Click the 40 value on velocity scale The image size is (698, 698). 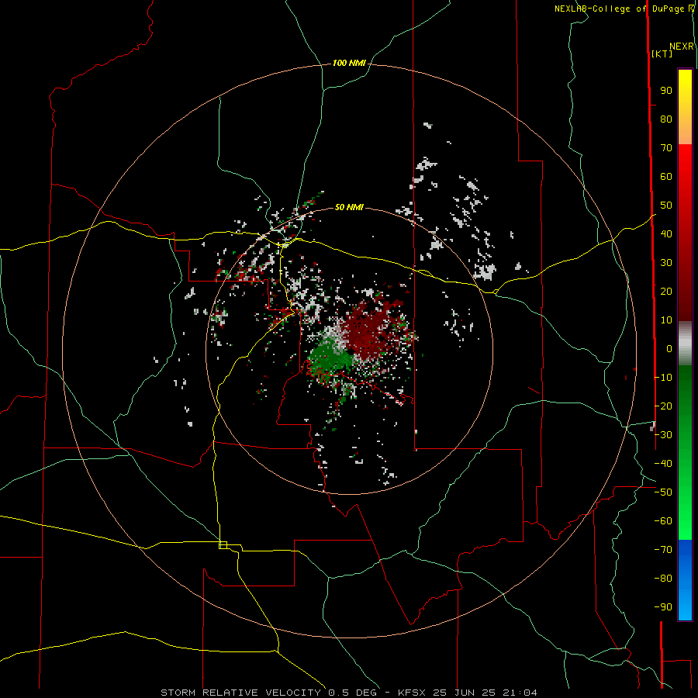(666, 233)
